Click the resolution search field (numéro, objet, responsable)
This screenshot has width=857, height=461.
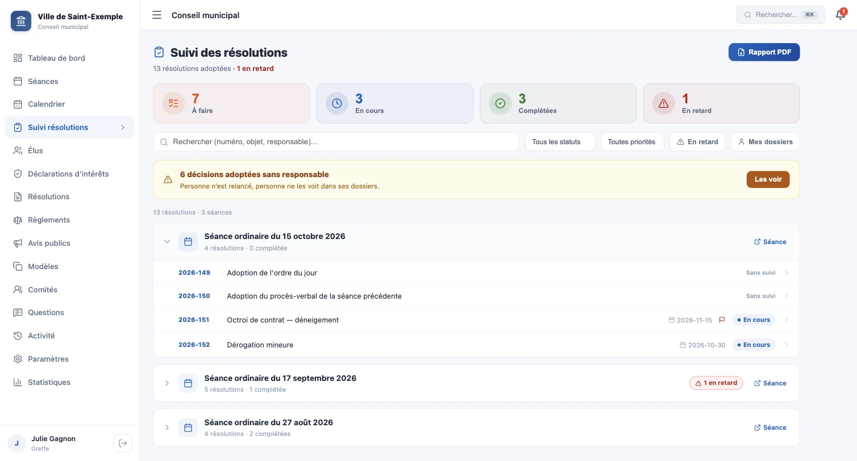[336, 142]
